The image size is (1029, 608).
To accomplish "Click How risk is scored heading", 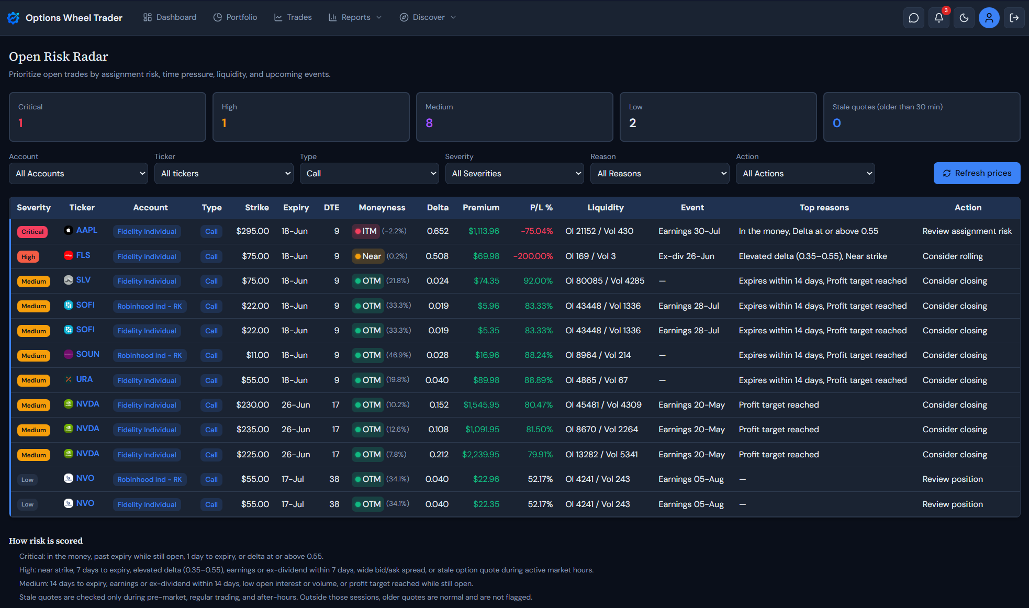I will click(46, 541).
